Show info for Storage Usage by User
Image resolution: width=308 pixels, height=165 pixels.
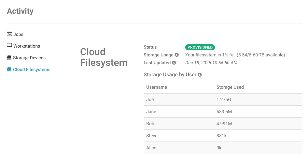click(200, 75)
